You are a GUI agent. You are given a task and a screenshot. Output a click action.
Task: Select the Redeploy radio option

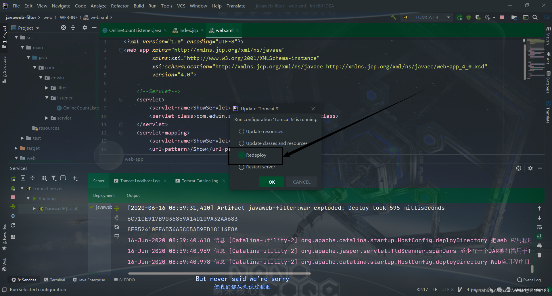(252, 155)
